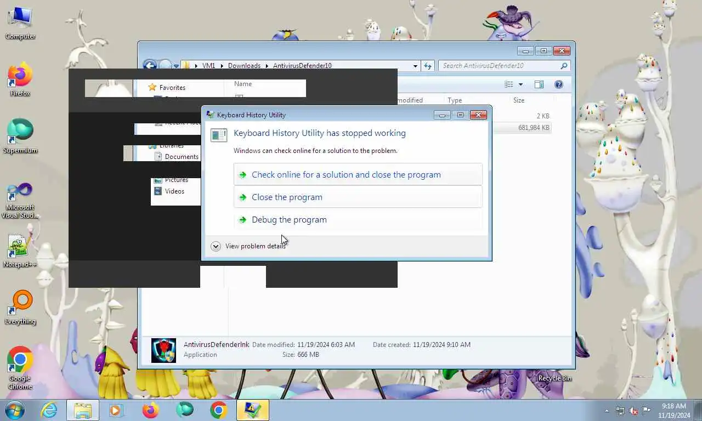
Task: Launch Firefox from the taskbar
Action: [150, 410]
